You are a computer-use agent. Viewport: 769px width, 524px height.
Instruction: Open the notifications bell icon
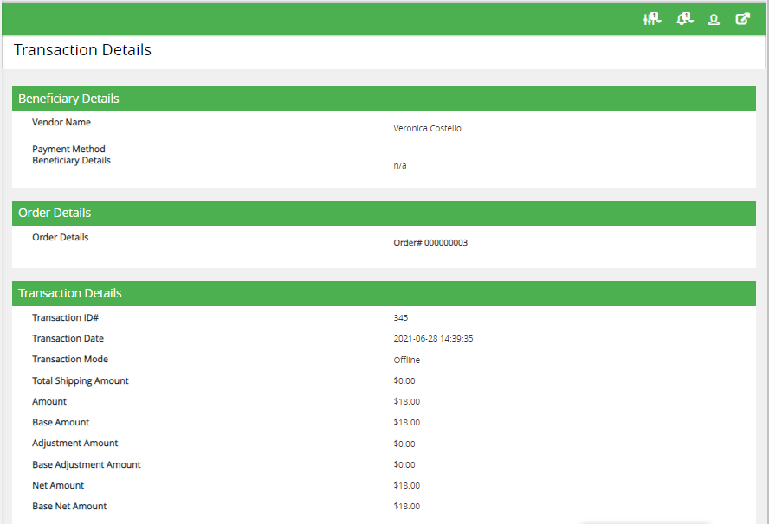pyautogui.click(x=684, y=19)
